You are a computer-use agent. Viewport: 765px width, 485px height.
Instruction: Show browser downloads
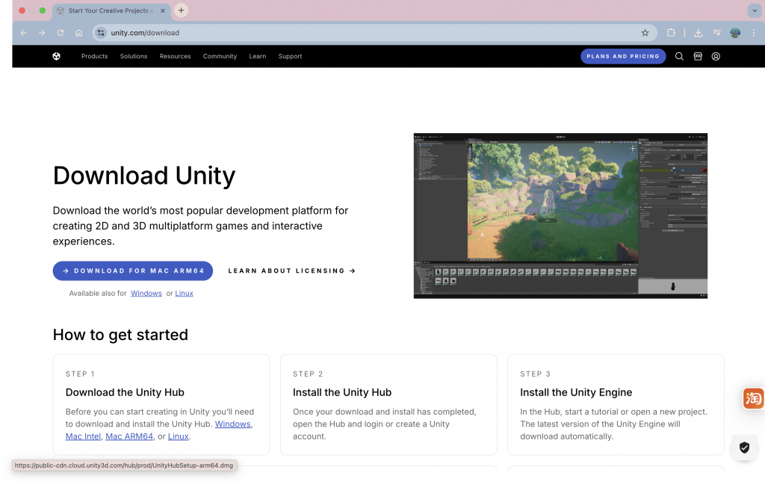pyautogui.click(x=699, y=33)
